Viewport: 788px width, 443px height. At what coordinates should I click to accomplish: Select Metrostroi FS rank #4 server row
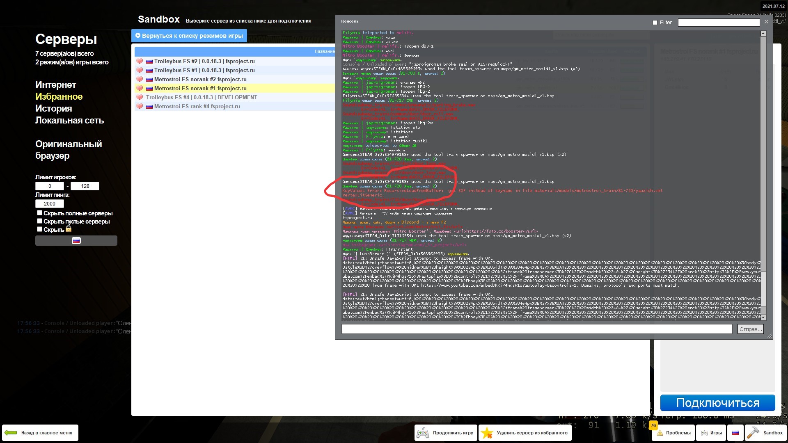[x=197, y=106]
